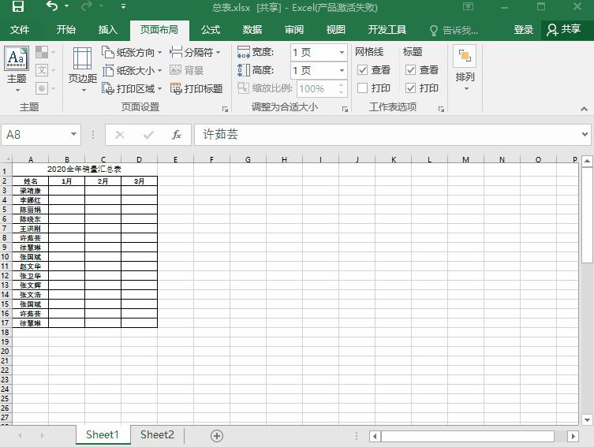This screenshot has width=594, height=447.
Task: Click cell containing 王洪刚
Action: (x=30, y=229)
